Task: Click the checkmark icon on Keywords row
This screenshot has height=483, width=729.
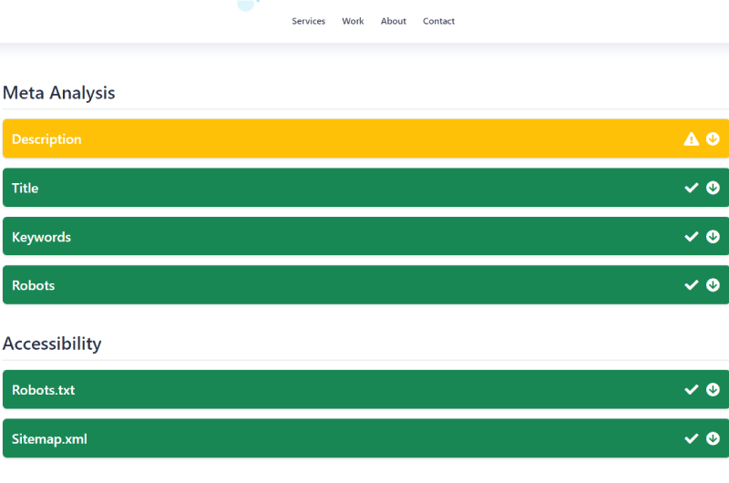Action: pos(692,237)
